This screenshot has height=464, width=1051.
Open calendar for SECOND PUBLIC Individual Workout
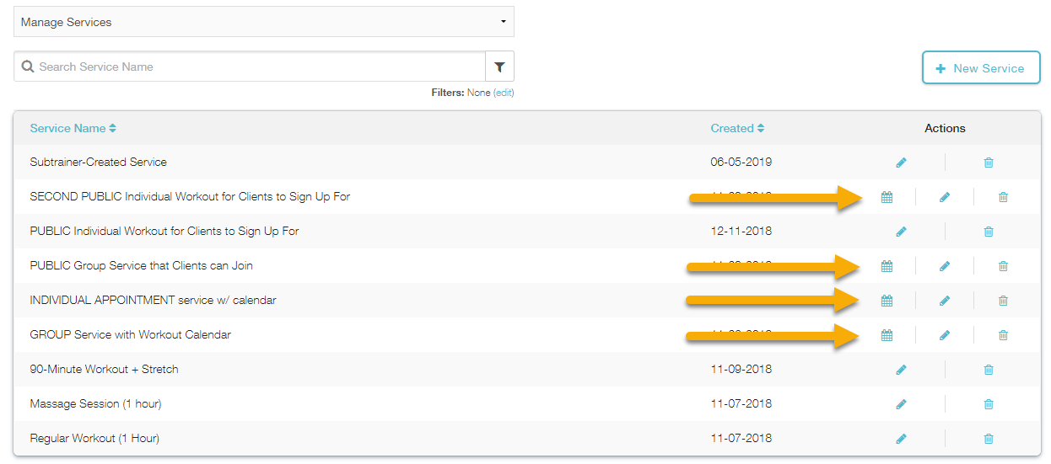click(x=887, y=197)
